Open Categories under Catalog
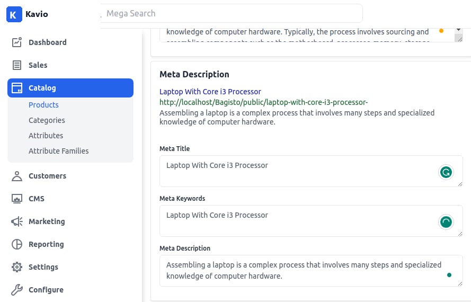 coord(47,120)
